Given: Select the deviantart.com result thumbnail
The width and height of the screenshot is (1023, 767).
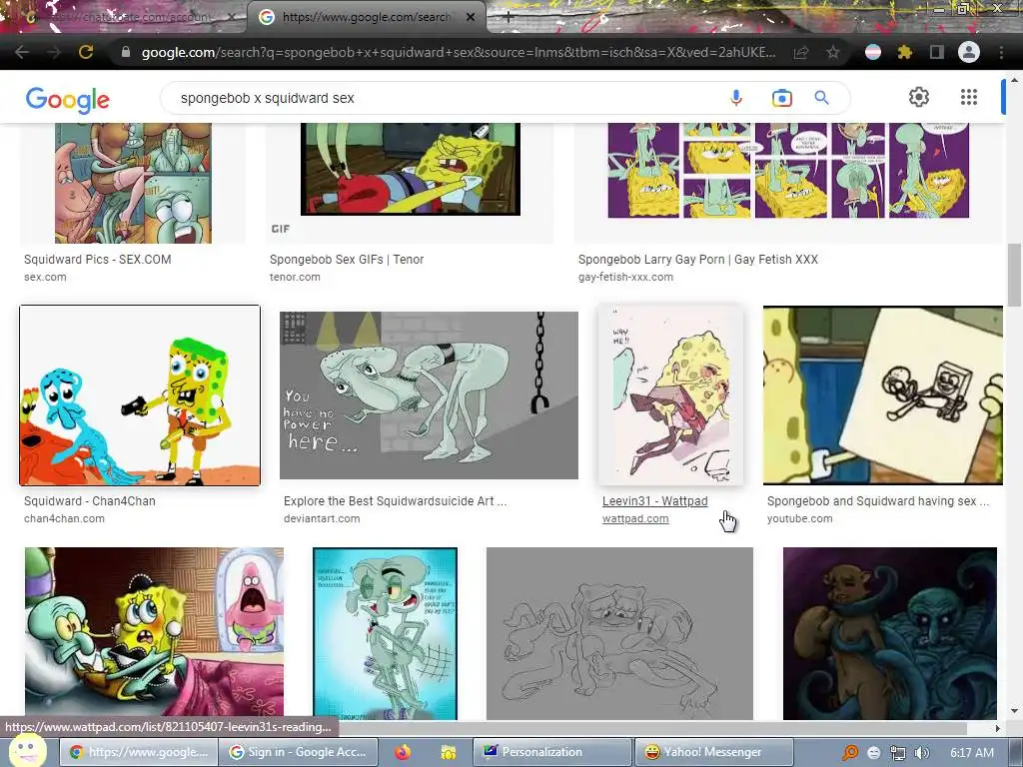Looking at the screenshot, I should tap(429, 395).
